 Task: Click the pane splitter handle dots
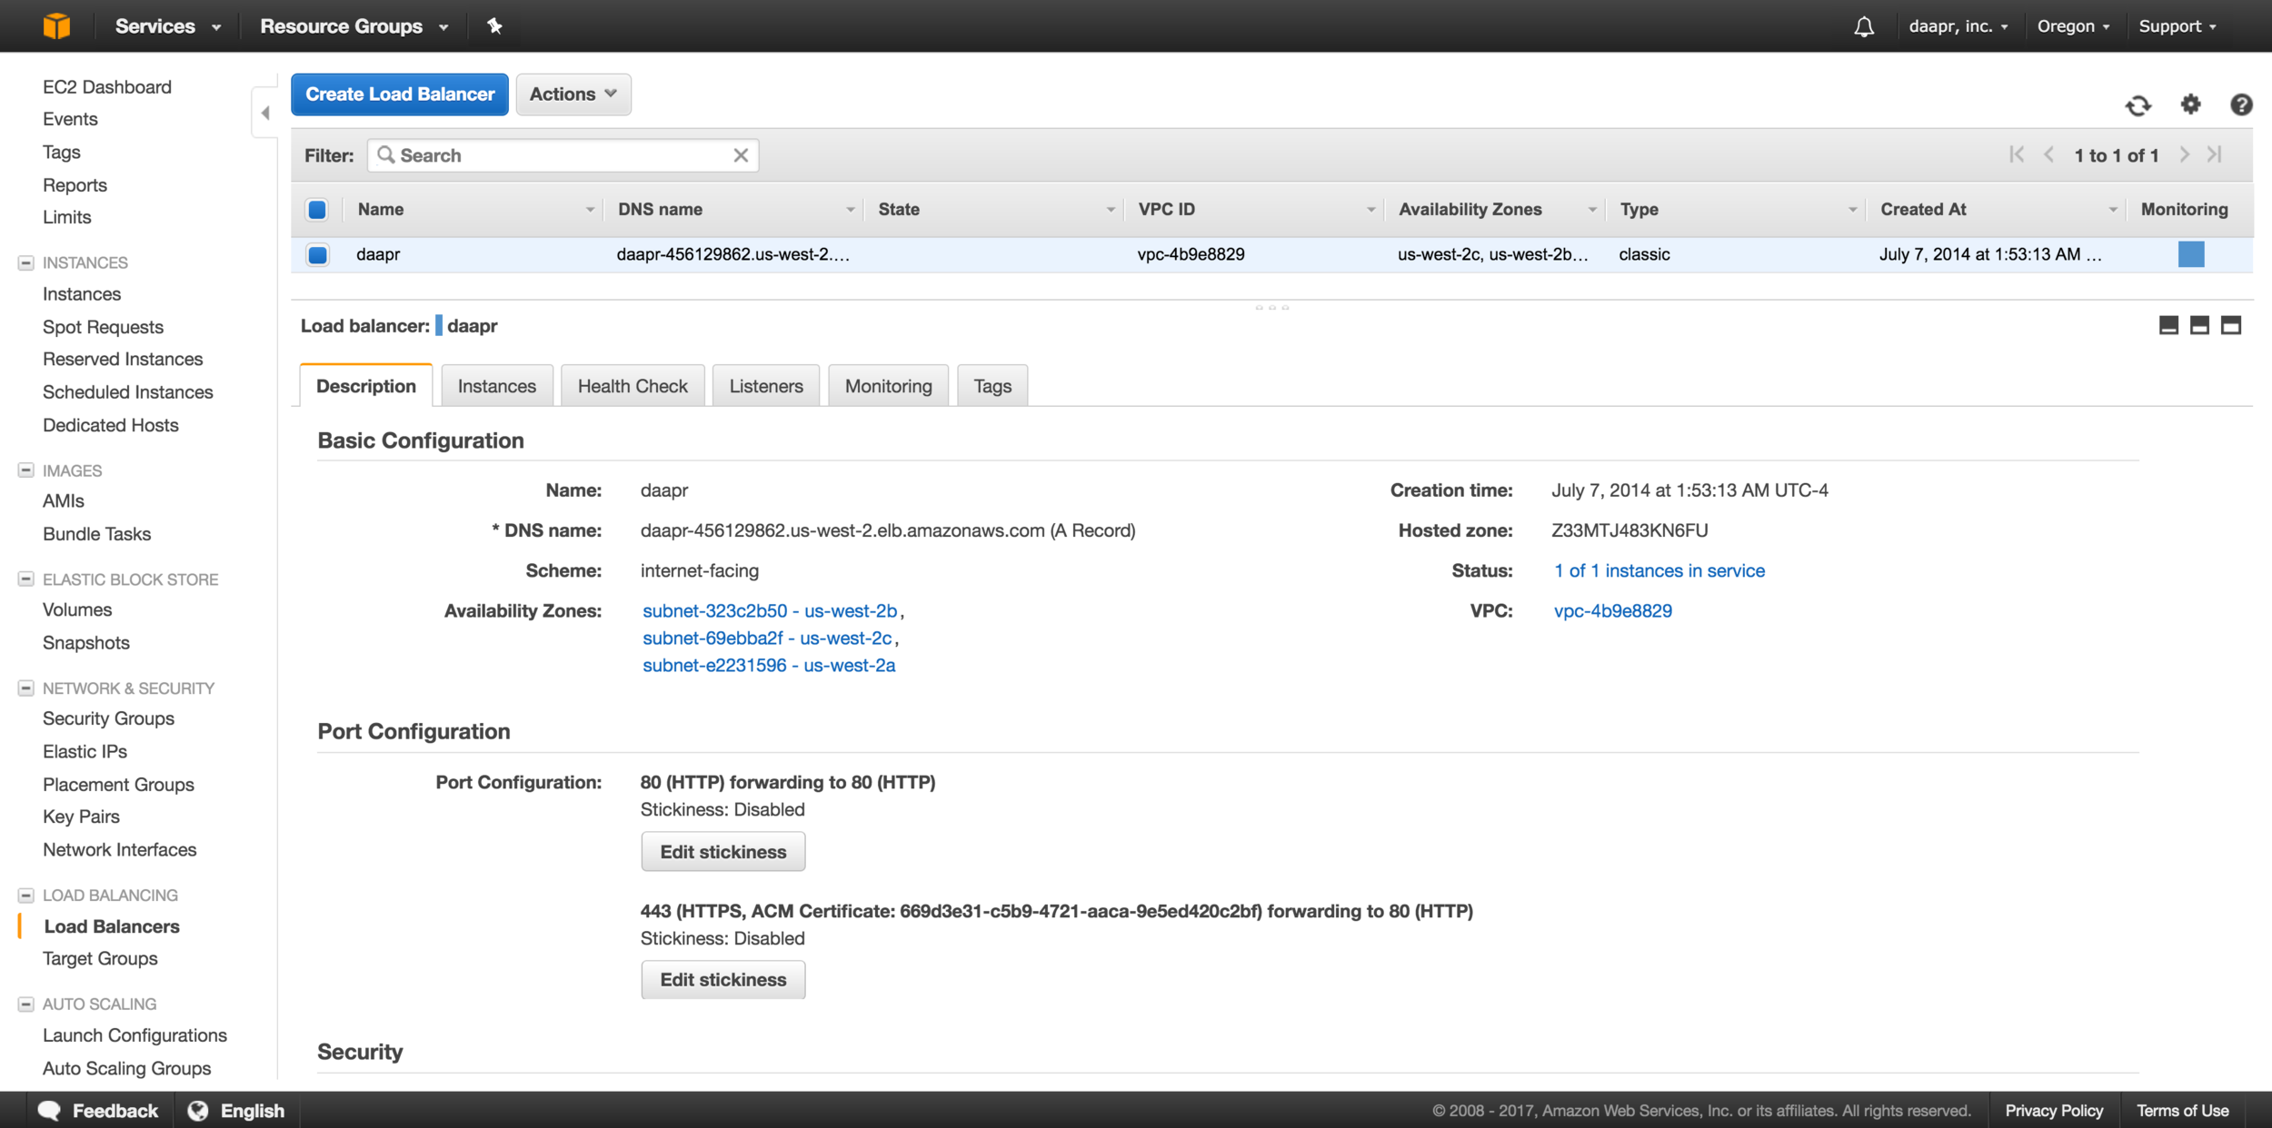pyautogui.click(x=1272, y=308)
